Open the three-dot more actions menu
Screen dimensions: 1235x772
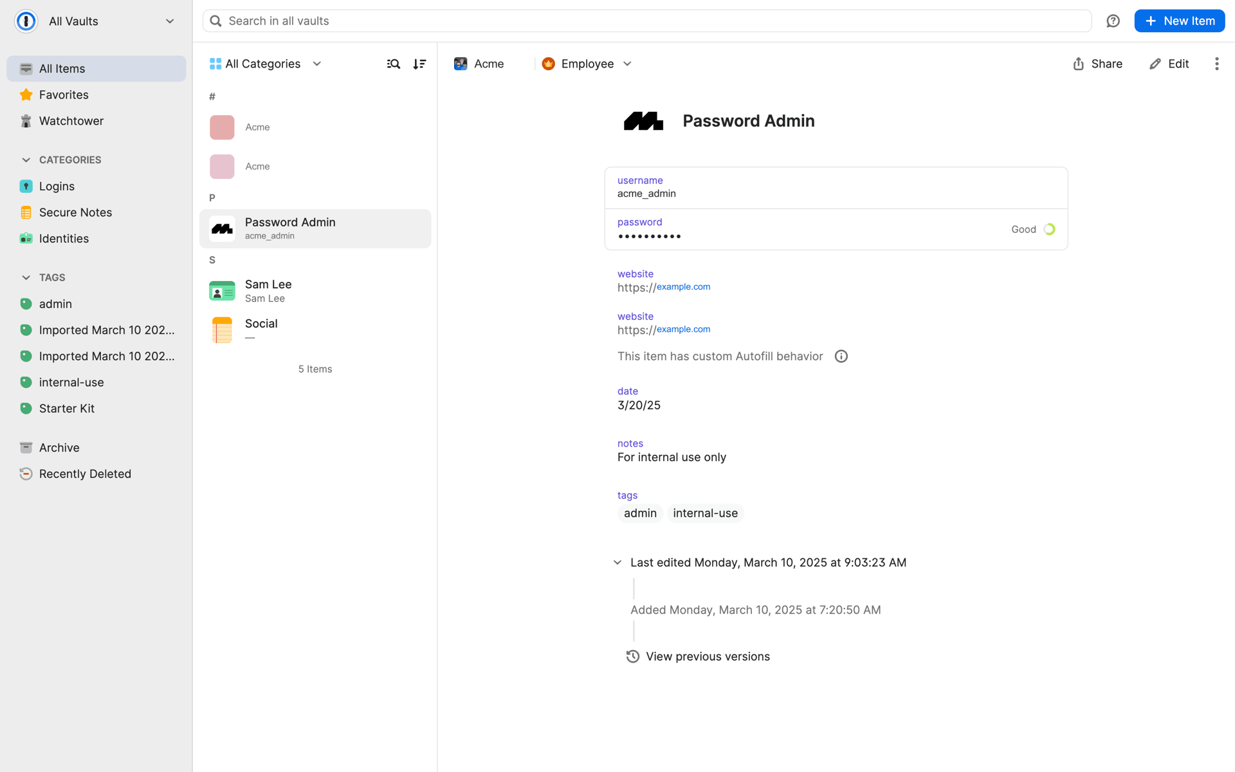[1216, 64]
